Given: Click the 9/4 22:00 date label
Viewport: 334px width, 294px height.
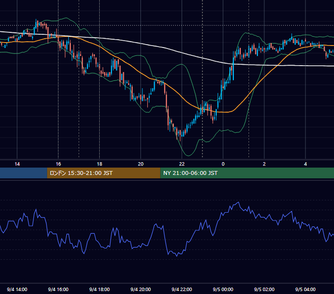Looking at the screenshot, I should click(182, 289).
